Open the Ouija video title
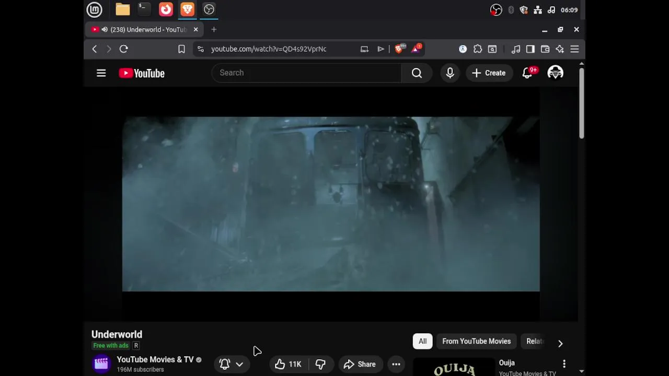The height and width of the screenshot is (376, 669). [507, 363]
